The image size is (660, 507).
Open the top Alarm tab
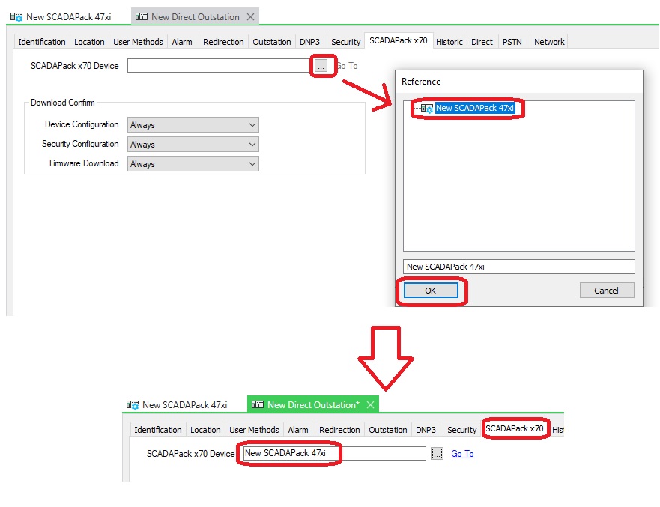[182, 42]
